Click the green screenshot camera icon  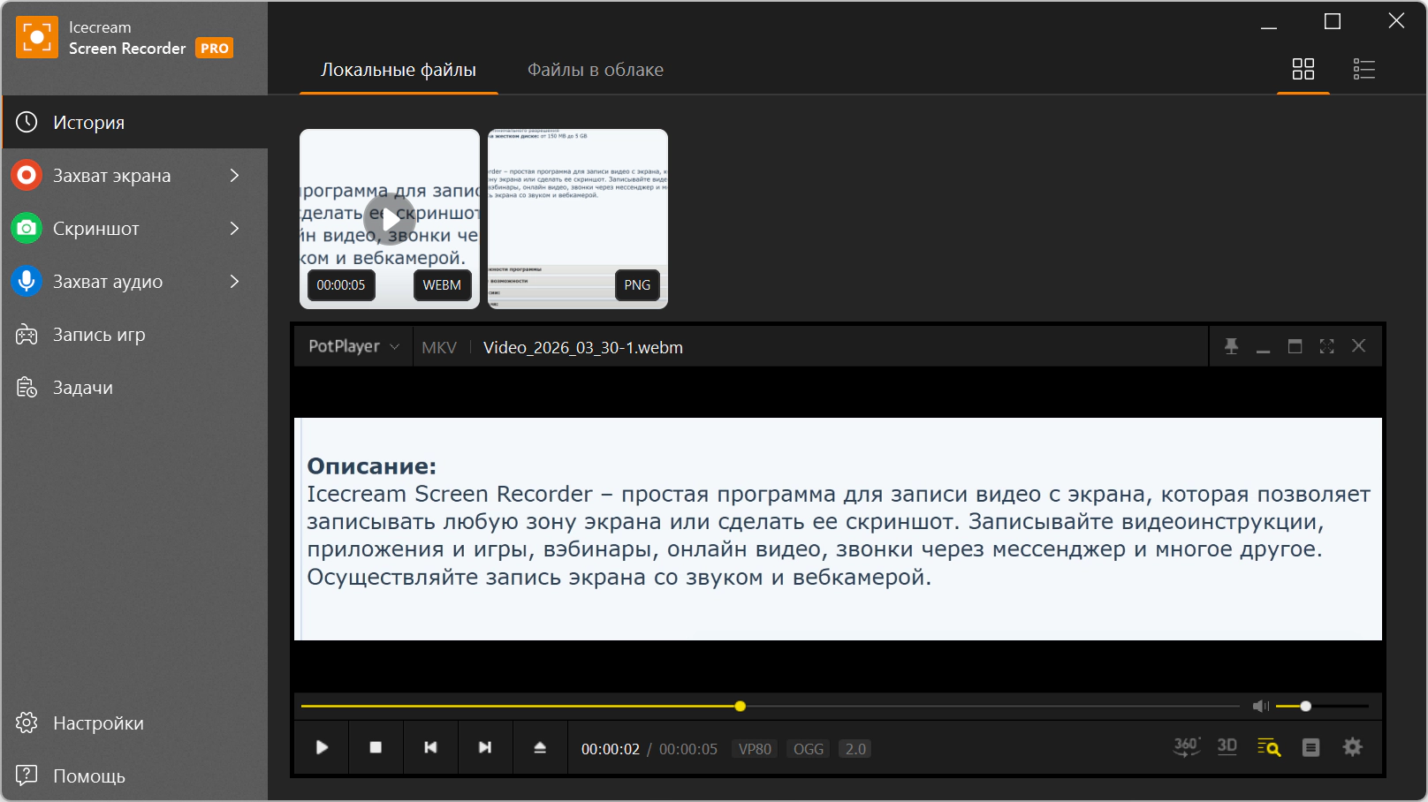coord(27,228)
